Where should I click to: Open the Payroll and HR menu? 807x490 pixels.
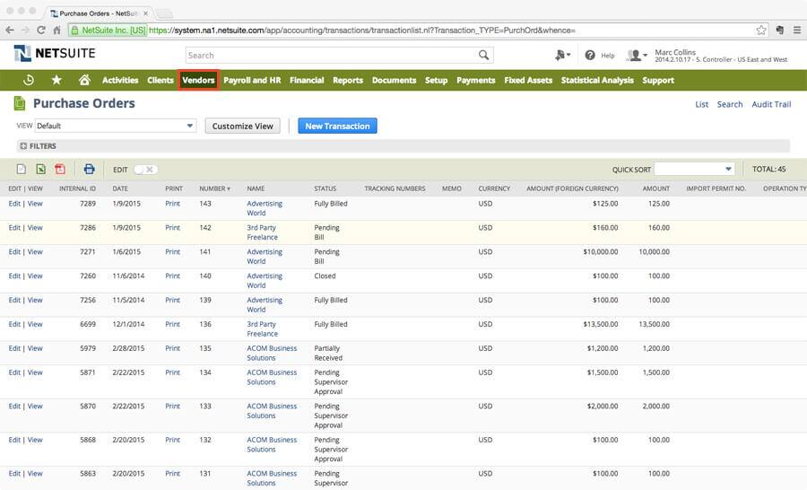coord(252,81)
